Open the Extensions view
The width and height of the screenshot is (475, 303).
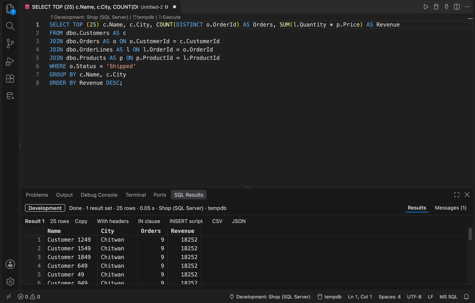click(x=10, y=78)
